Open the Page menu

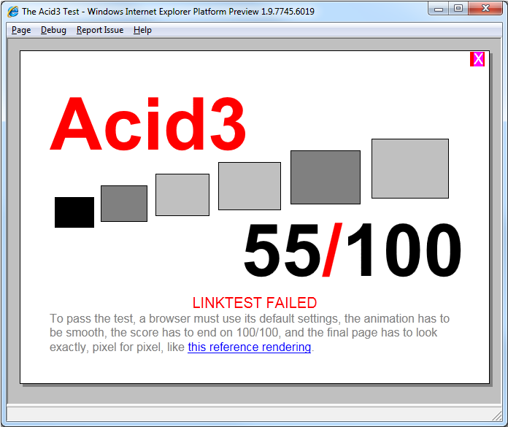pos(21,30)
